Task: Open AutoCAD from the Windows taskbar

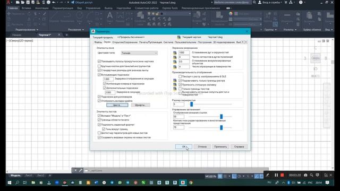Action: pyautogui.click(x=183, y=183)
